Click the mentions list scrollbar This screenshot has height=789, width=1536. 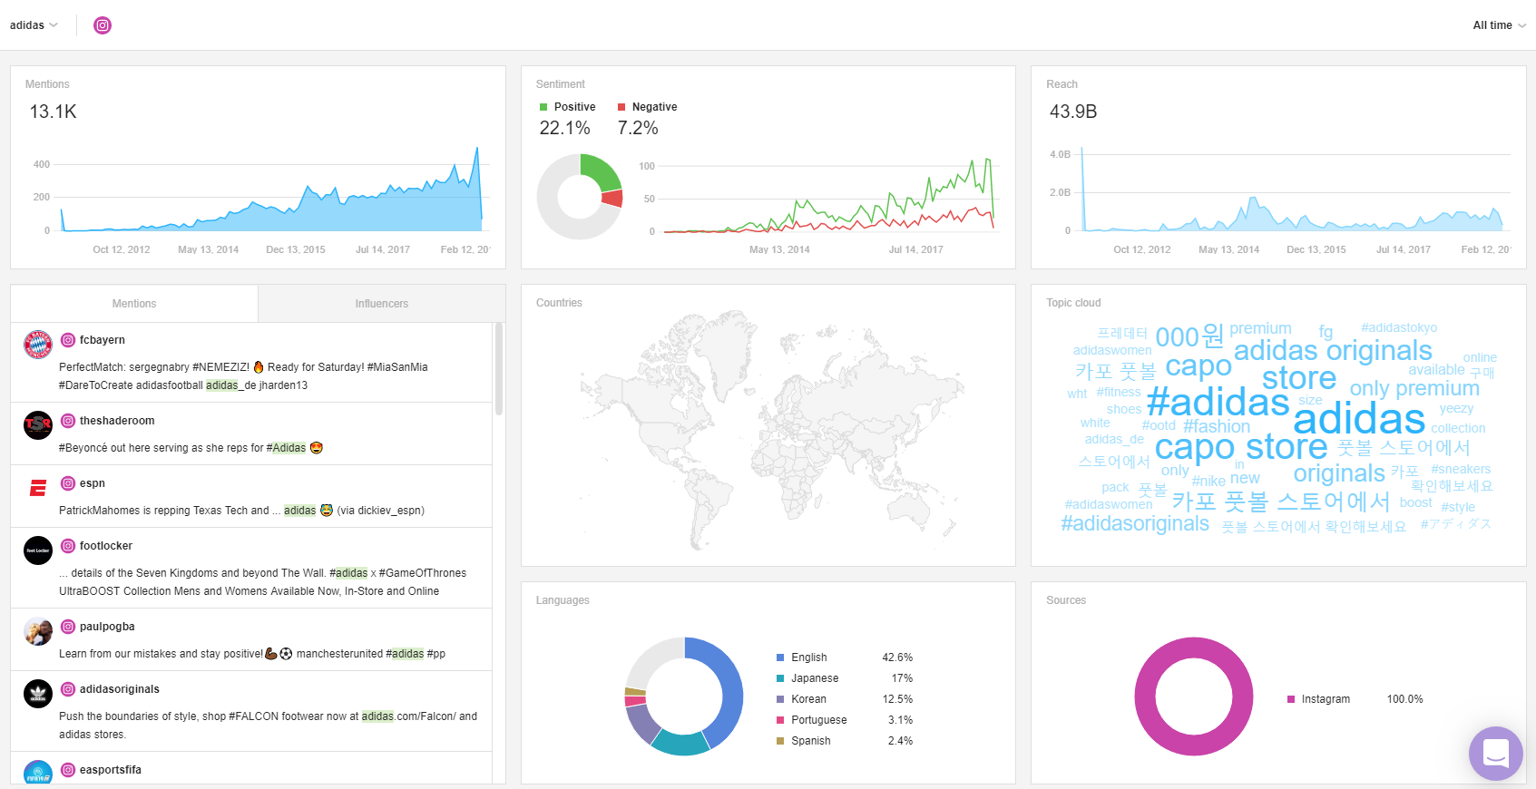coord(498,370)
